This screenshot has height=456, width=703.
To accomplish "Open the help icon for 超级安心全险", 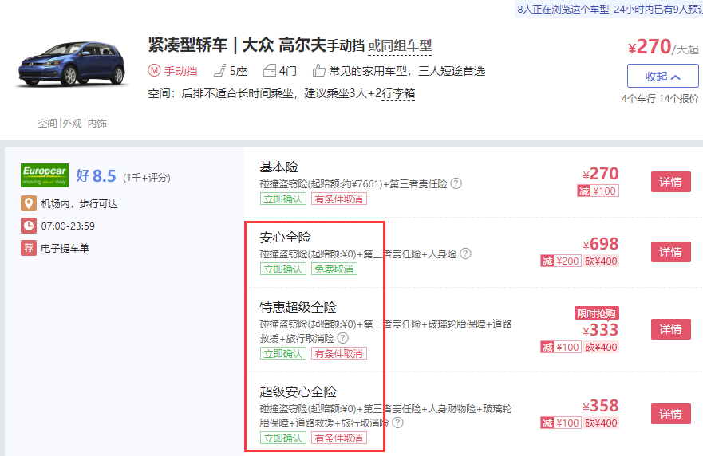I will (397, 423).
